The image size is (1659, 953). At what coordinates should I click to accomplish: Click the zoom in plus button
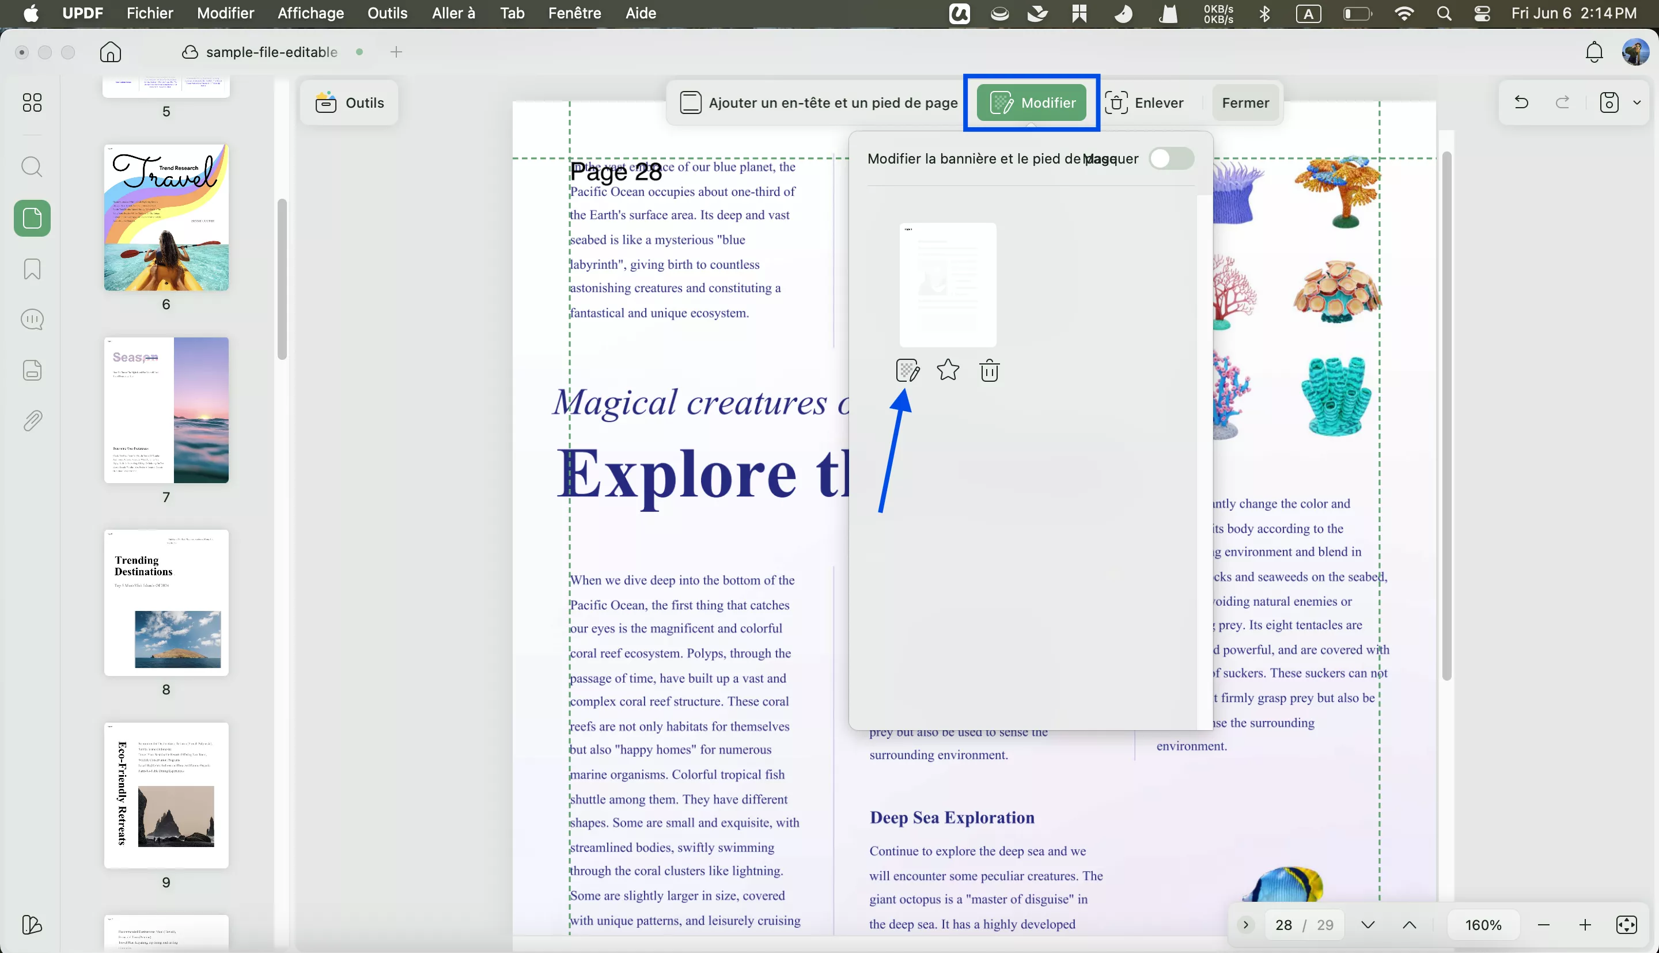[x=1585, y=925]
